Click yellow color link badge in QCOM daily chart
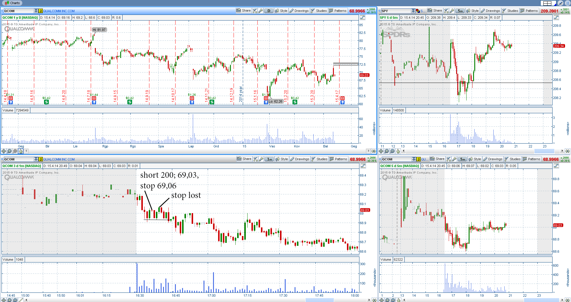The image size is (571, 302). (41, 11)
